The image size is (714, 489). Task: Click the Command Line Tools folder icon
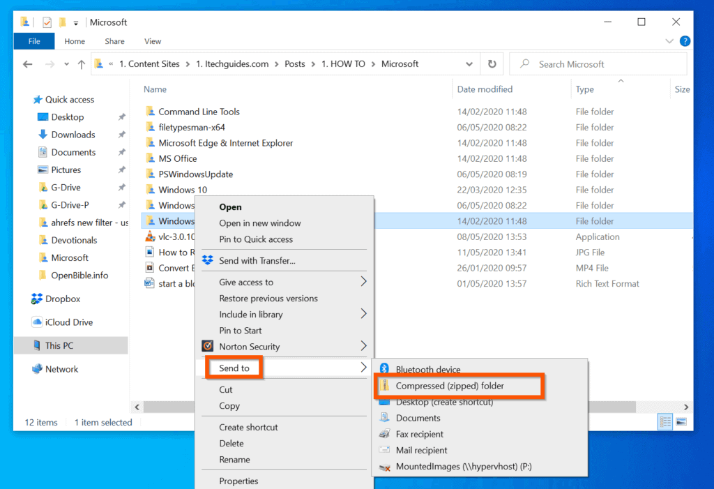tap(150, 111)
